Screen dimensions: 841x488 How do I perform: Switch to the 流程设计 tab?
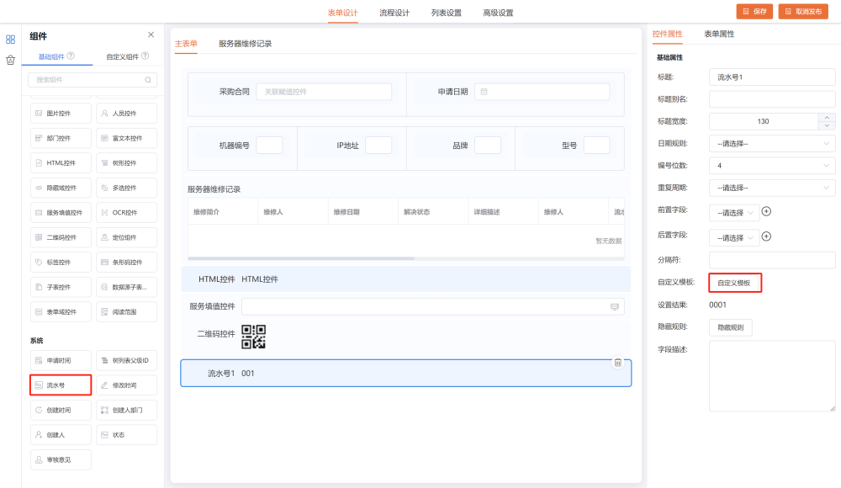tap(394, 13)
